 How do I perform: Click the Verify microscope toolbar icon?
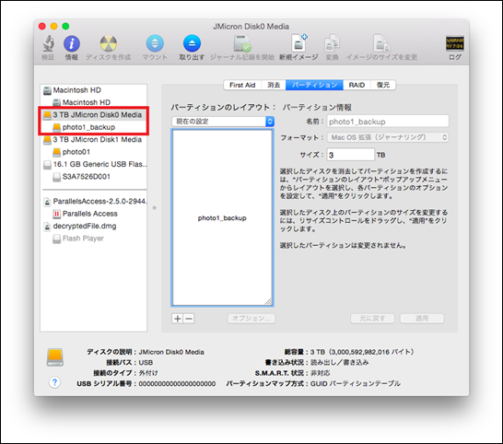48,43
